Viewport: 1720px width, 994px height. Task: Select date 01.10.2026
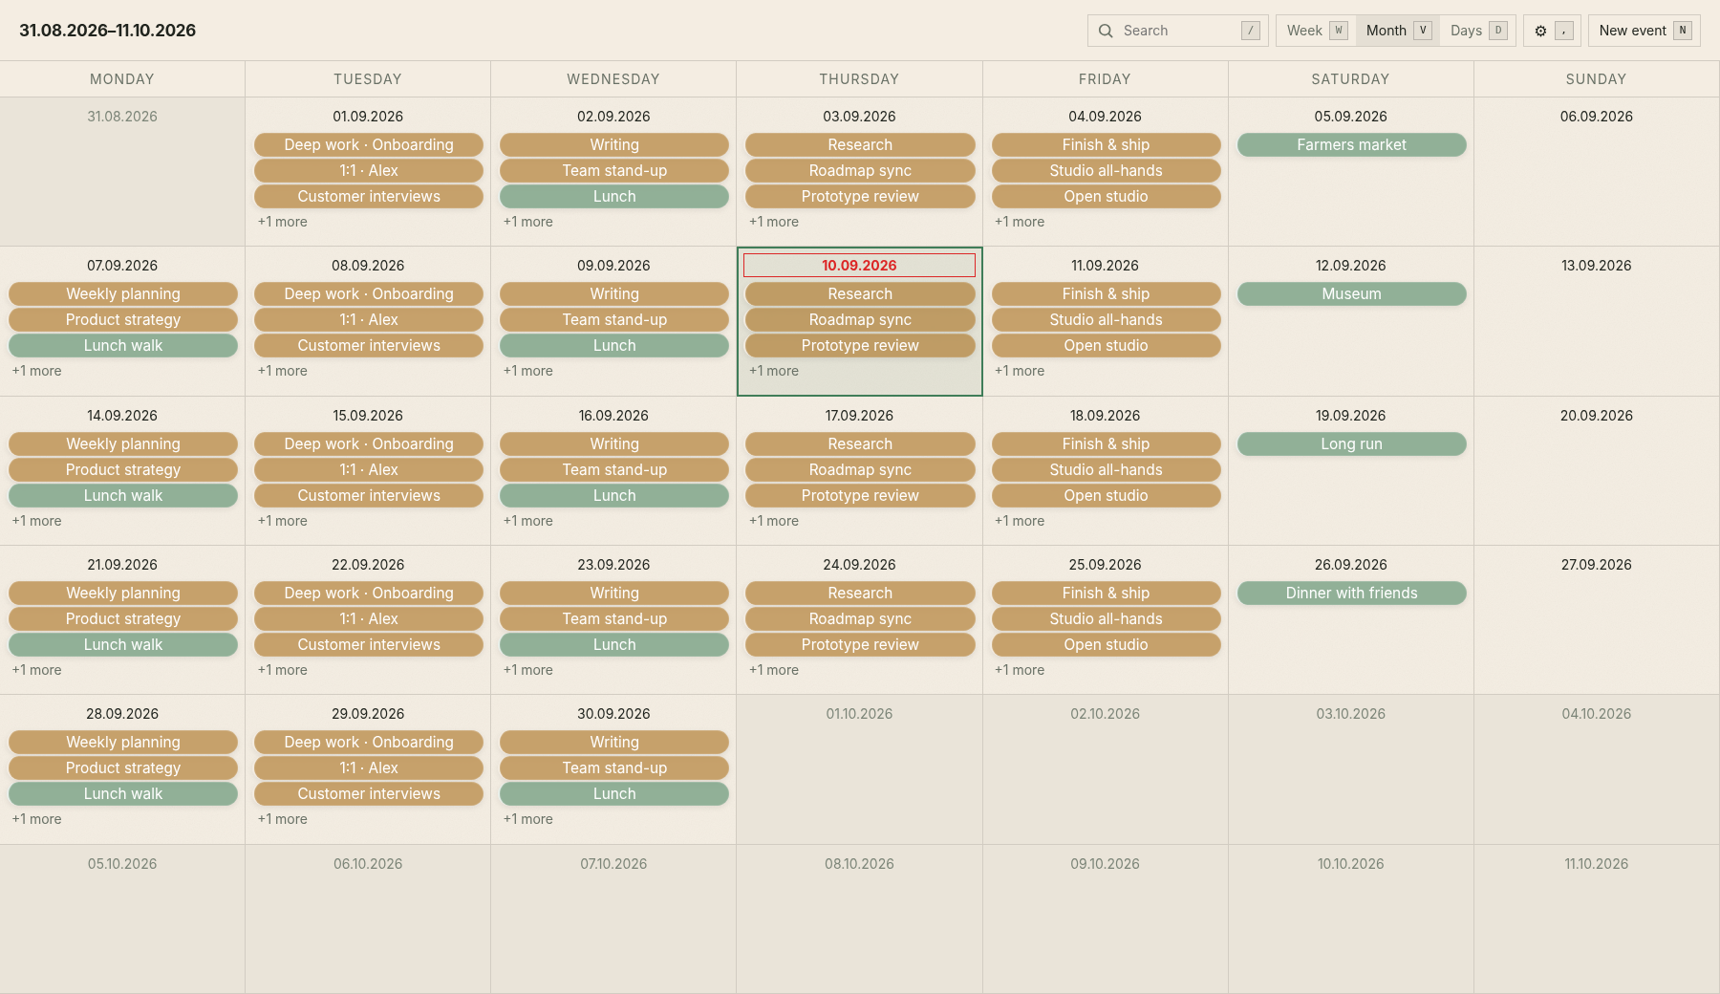[859, 714]
